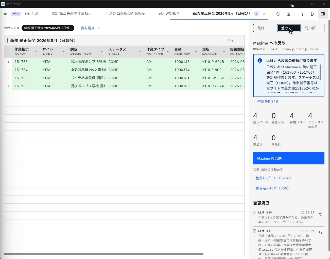
Task: Open the 場所 LOCATION column menu
Action: 224,52
